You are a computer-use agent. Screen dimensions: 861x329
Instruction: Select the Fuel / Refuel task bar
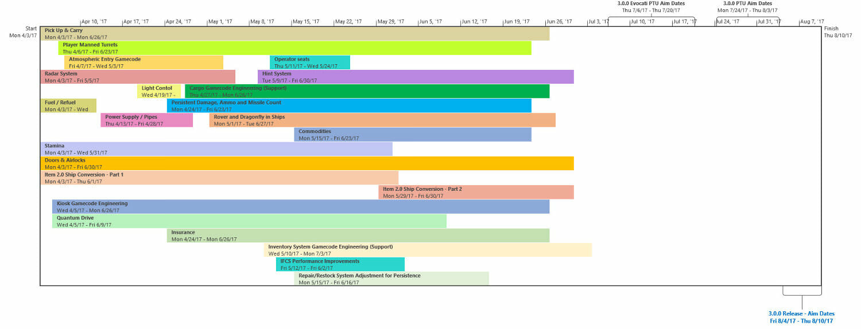(x=68, y=105)
